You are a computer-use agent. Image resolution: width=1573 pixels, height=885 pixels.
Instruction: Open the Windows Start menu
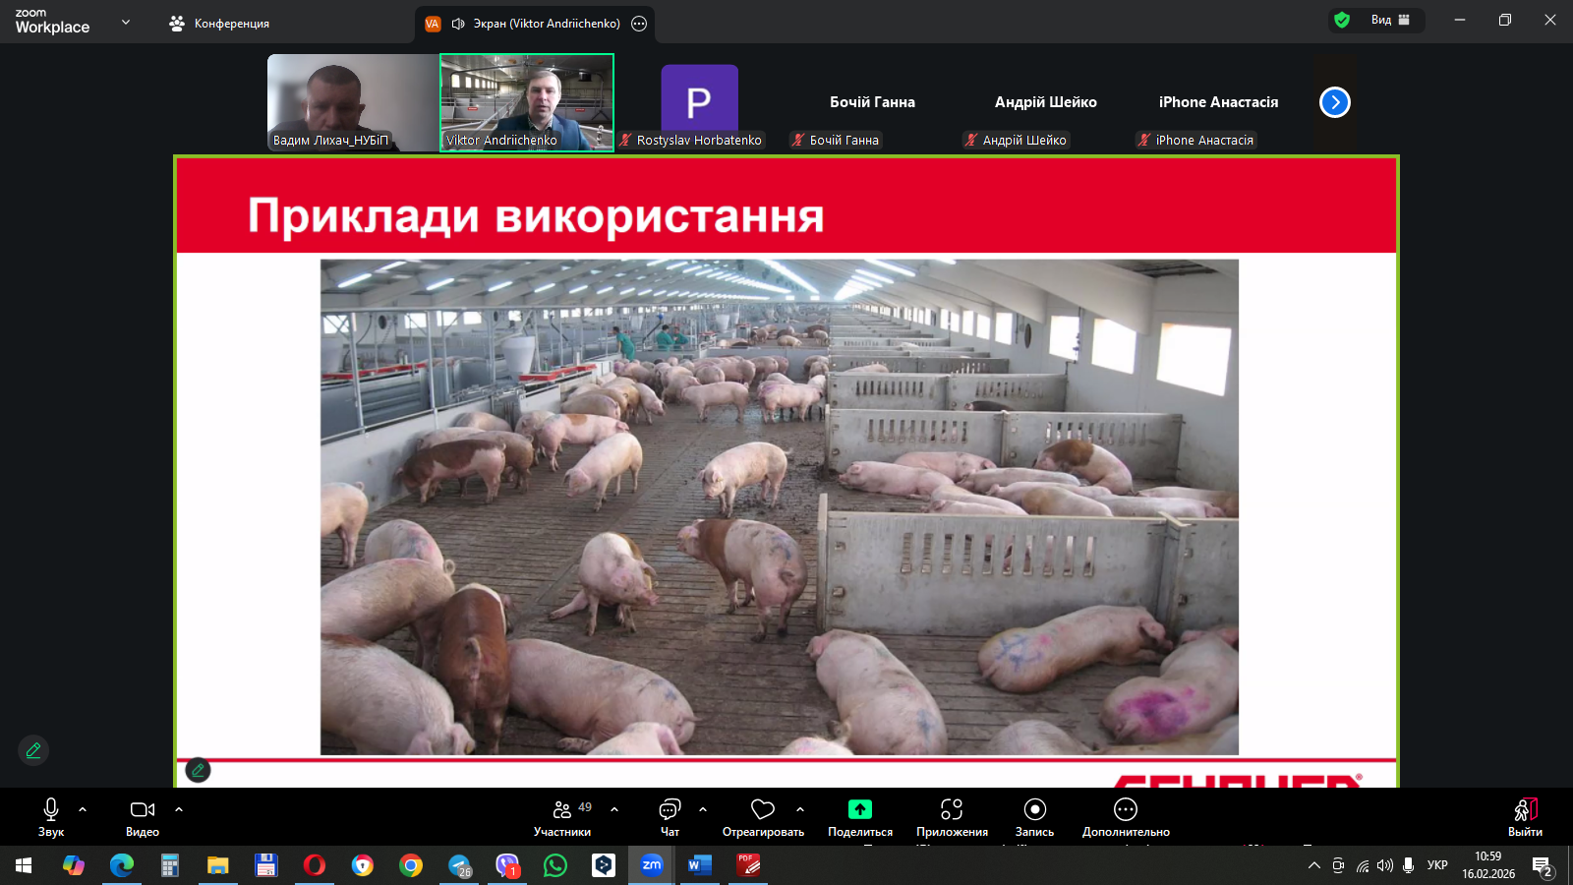pos(24,865)
